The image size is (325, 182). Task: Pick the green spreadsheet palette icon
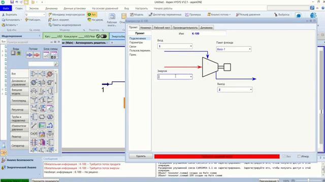point(42,125)
